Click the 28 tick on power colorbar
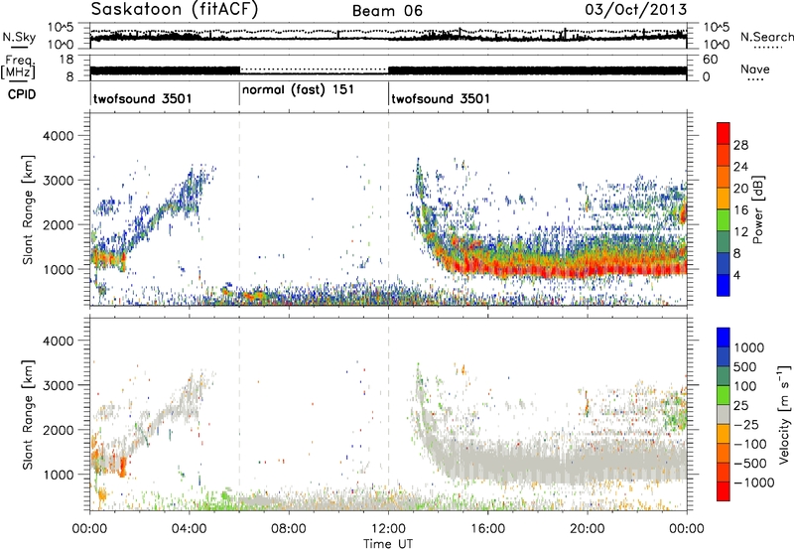The image size is (794, 550). [740, 145]
